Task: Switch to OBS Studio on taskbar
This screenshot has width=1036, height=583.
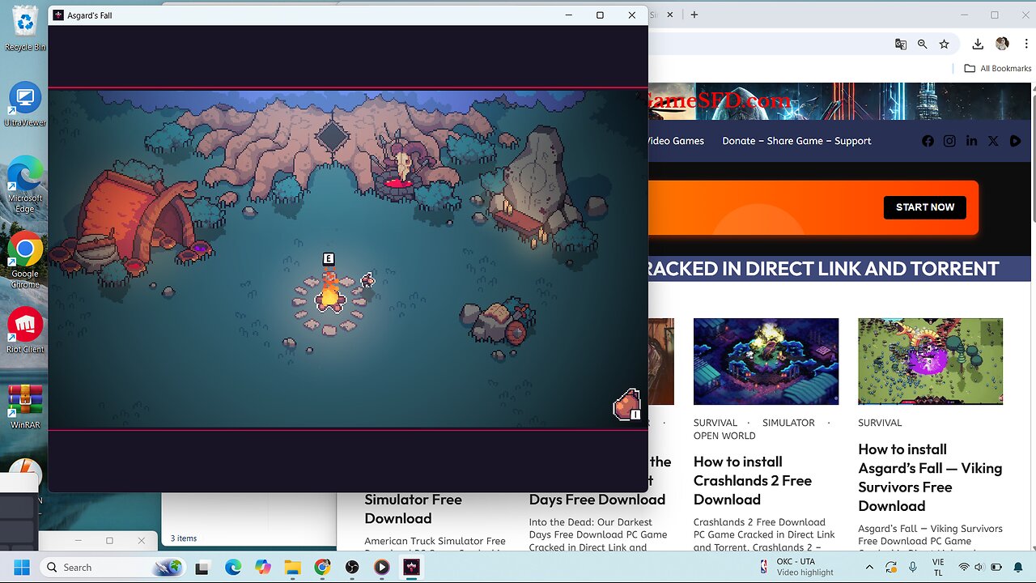Action: point(352,568)
